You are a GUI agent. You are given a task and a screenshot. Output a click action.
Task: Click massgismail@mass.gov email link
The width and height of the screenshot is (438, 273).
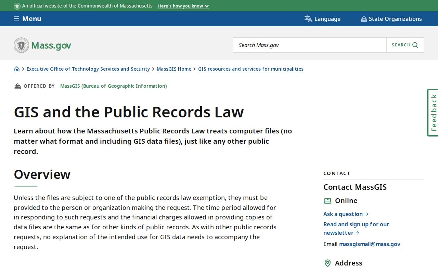(x=370, y=244)
